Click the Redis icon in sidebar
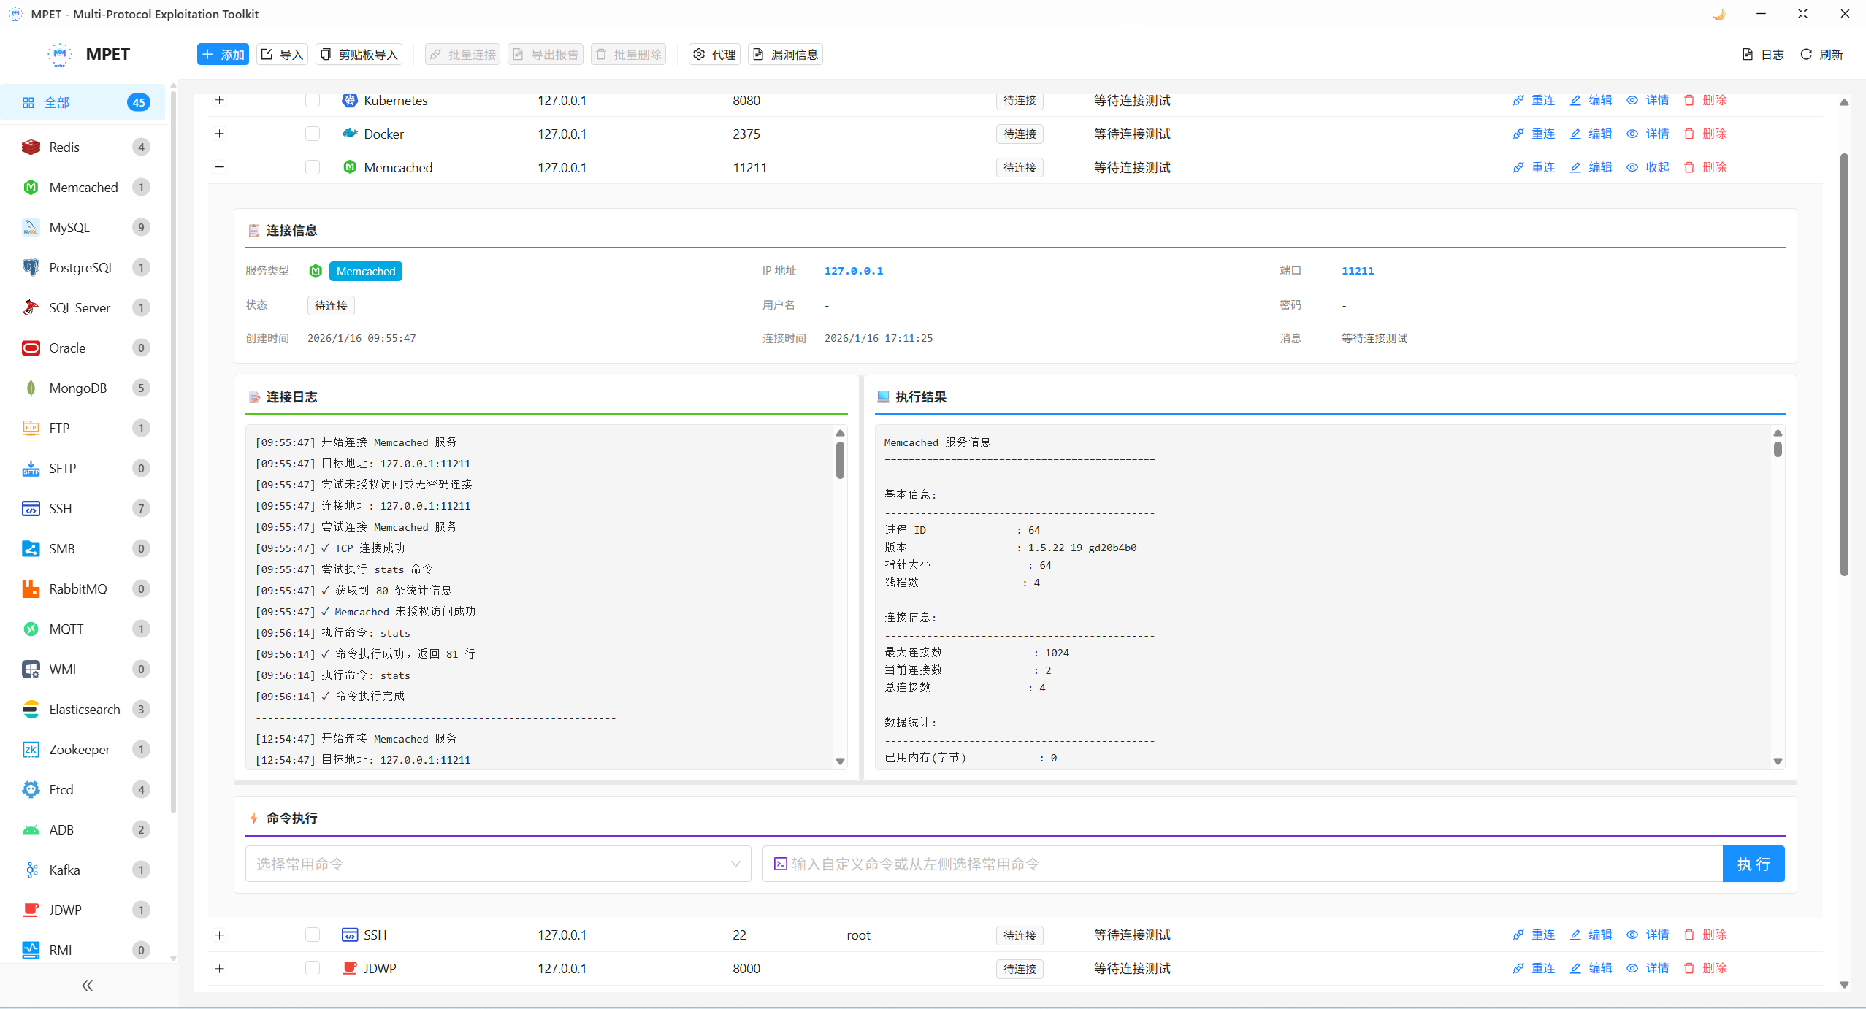1866x1009 pixels. [31, 147]
